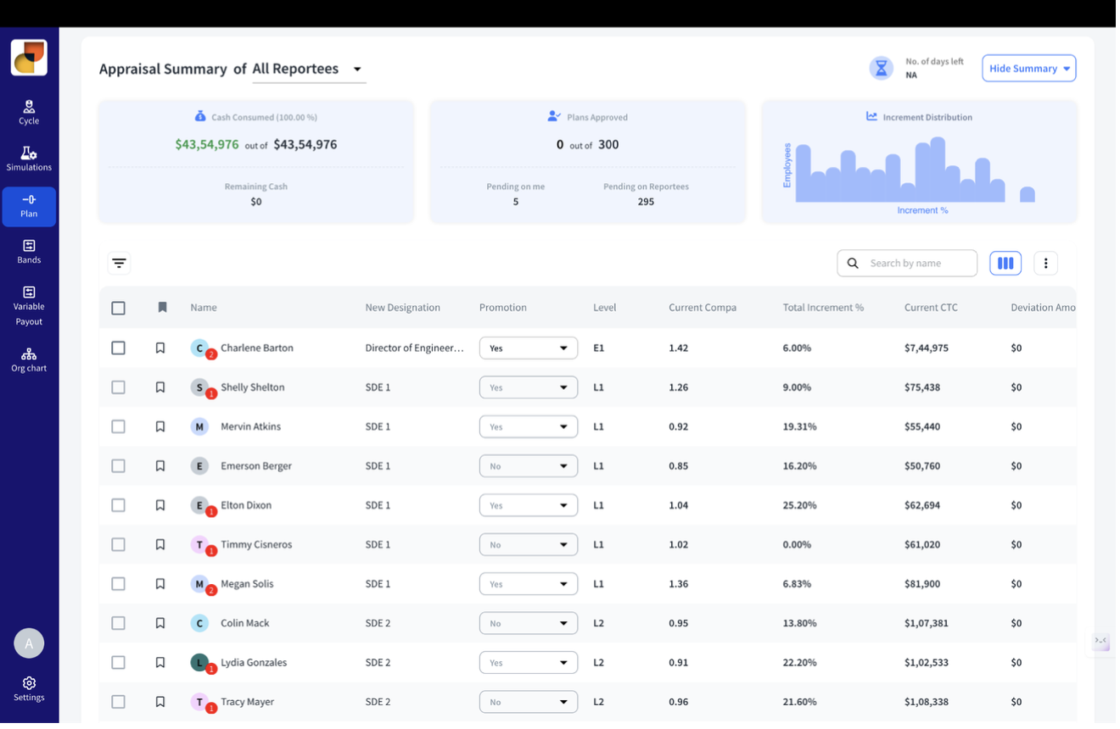Check the box for Megan Solis
Screen dimensions: 1120x729
pyautogui.click(x=119, y=584)
